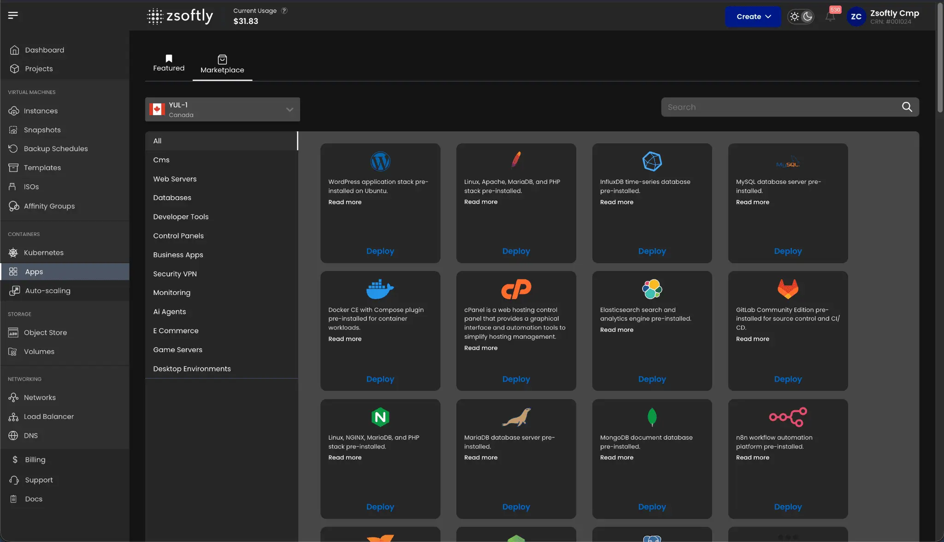The height and width of the screenshot is (542, 944).
Task: Open the hamburger menu icon
Action: 13,15
